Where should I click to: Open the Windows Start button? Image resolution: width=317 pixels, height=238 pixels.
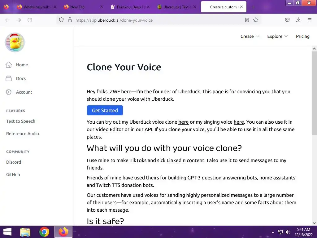[7, 232]
